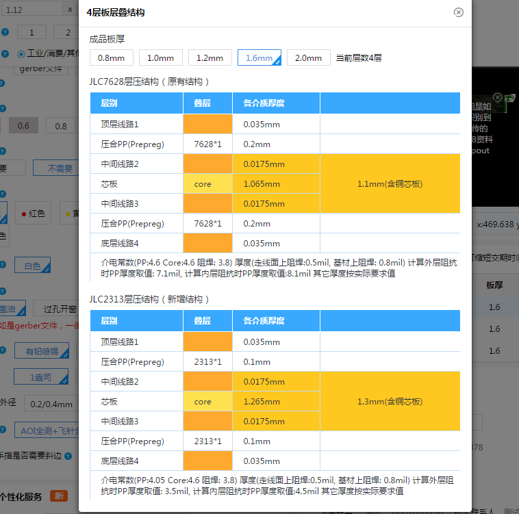Switch board thickness to 2.0mm
This screenshot has height=514, width=519.
308,58
